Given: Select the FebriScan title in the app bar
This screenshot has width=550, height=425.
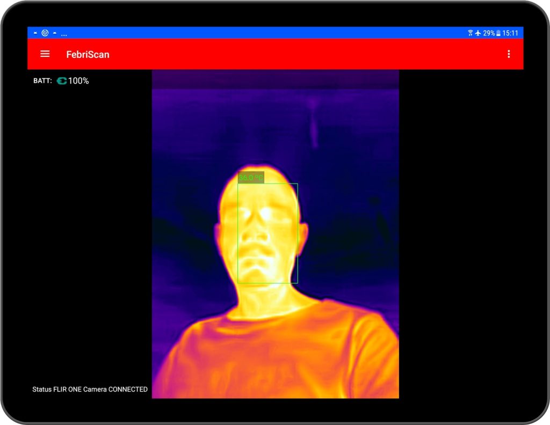Looking at the screenshot, I should [88, 54].
